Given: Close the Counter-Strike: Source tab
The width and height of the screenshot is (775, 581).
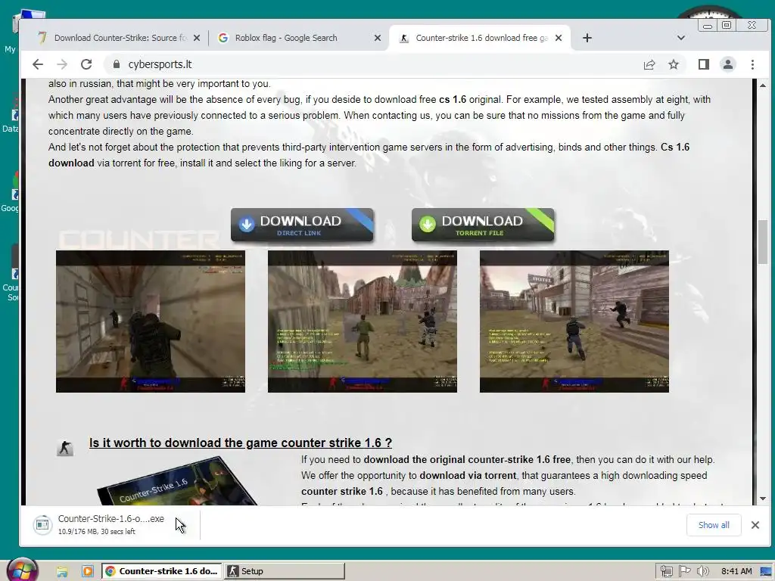Looking at the screenshot, I should [x=197, y=38].
